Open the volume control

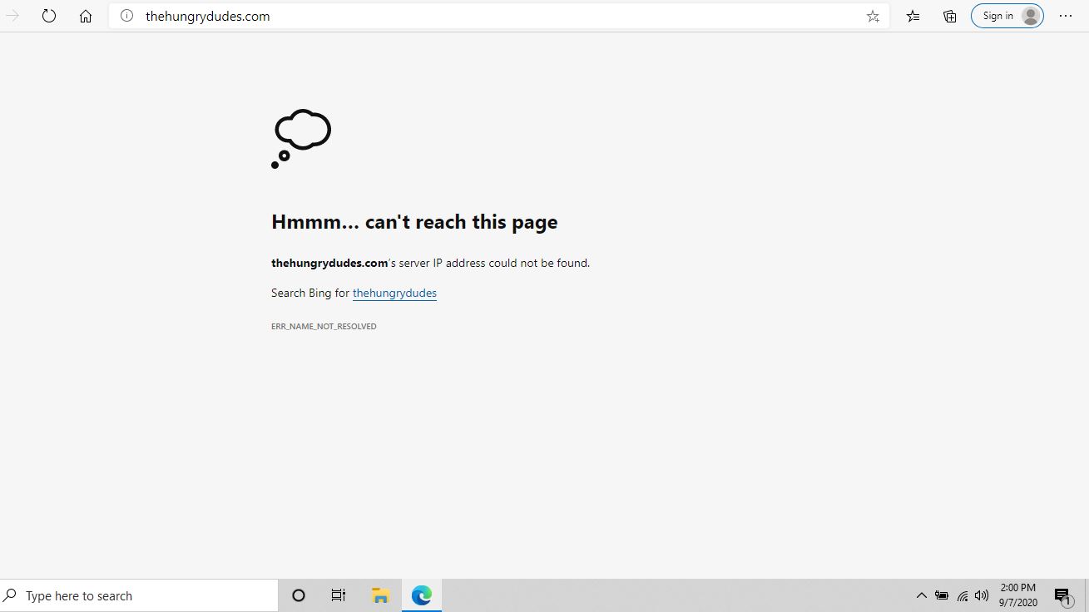982,595
